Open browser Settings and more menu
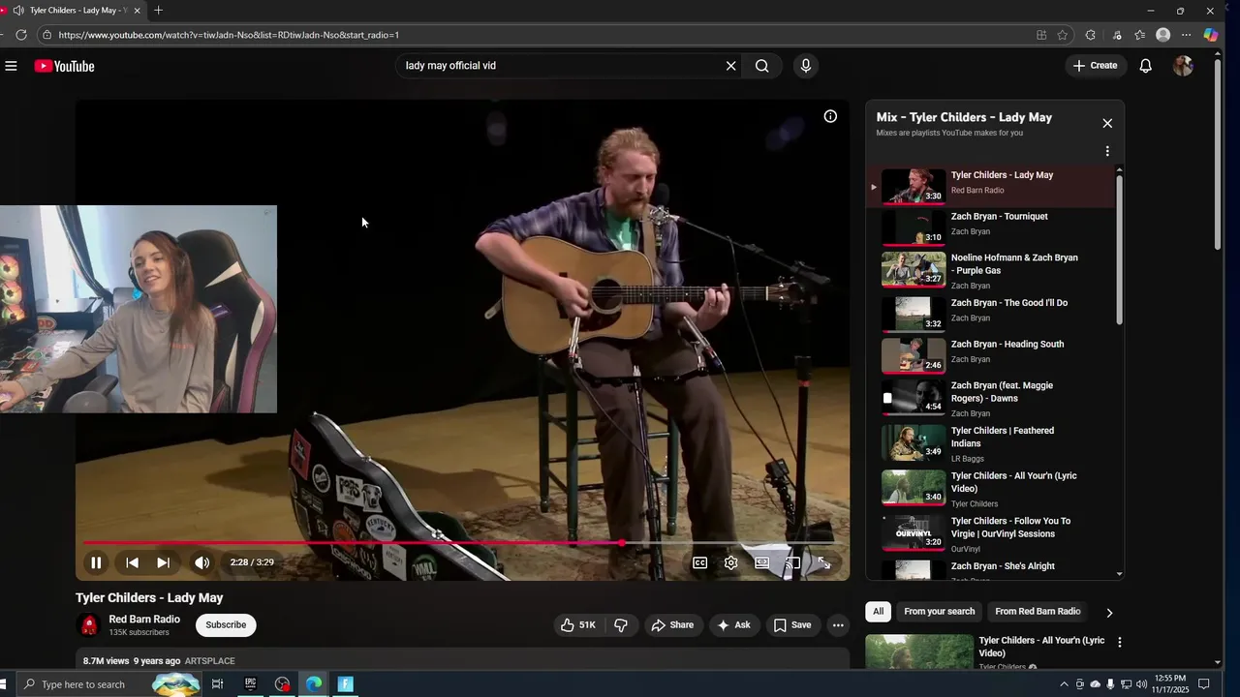Viewport: 1240px width, 697px height. point(1187,35)
